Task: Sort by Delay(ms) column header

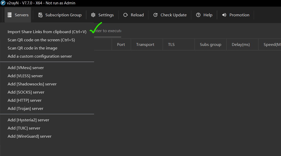Action: click(x=241, y=45)
